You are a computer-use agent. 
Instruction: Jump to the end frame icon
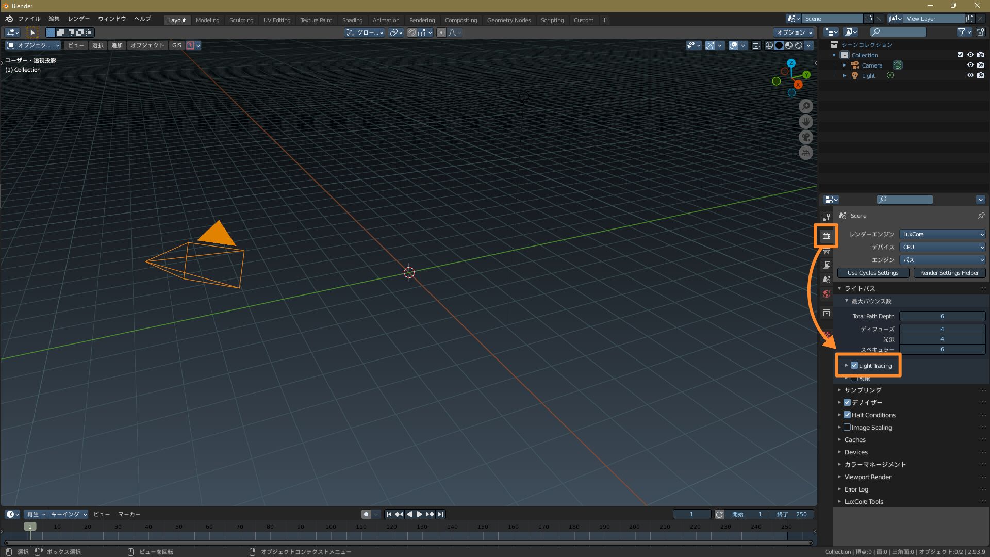440,514
